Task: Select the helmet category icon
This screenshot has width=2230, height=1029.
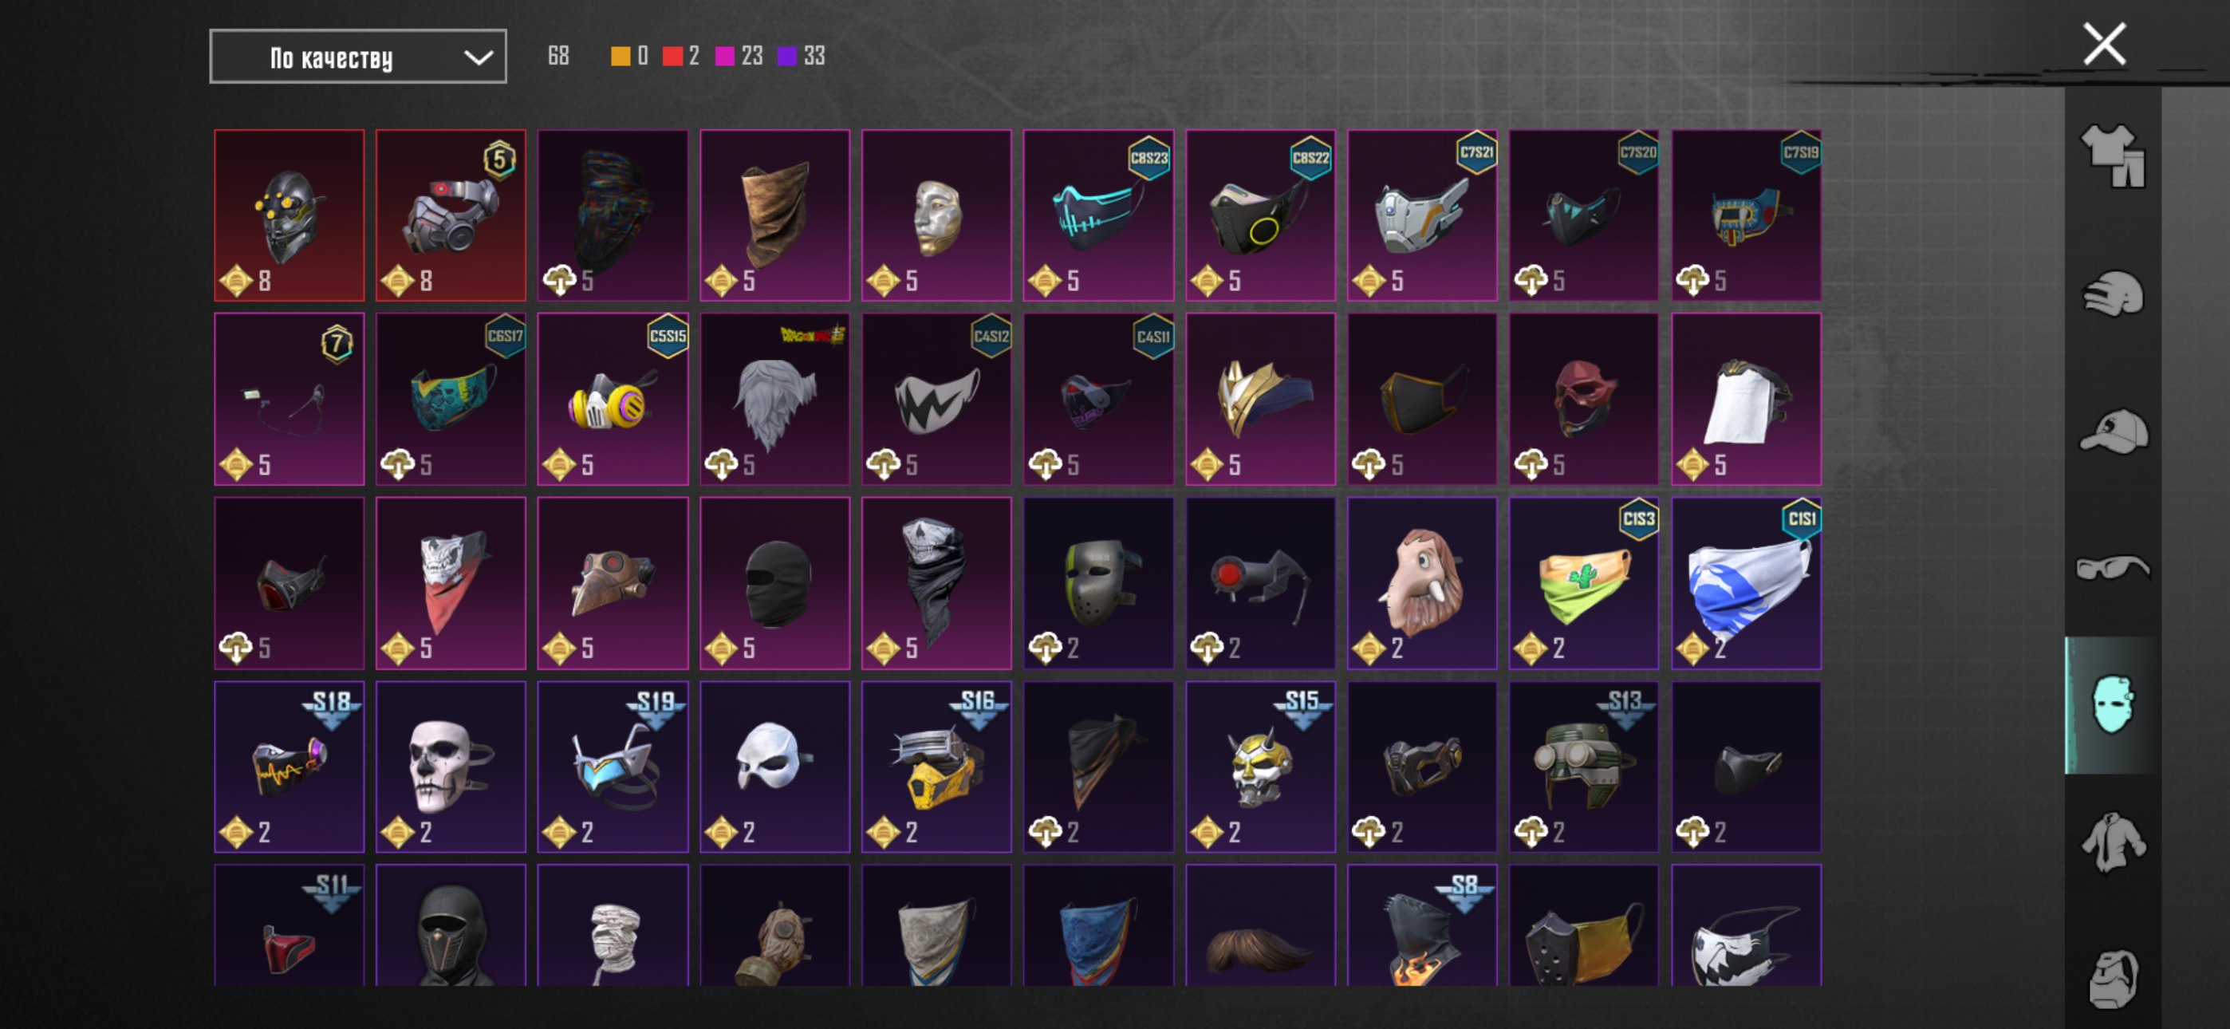Action: click(x=2113, y=293)
